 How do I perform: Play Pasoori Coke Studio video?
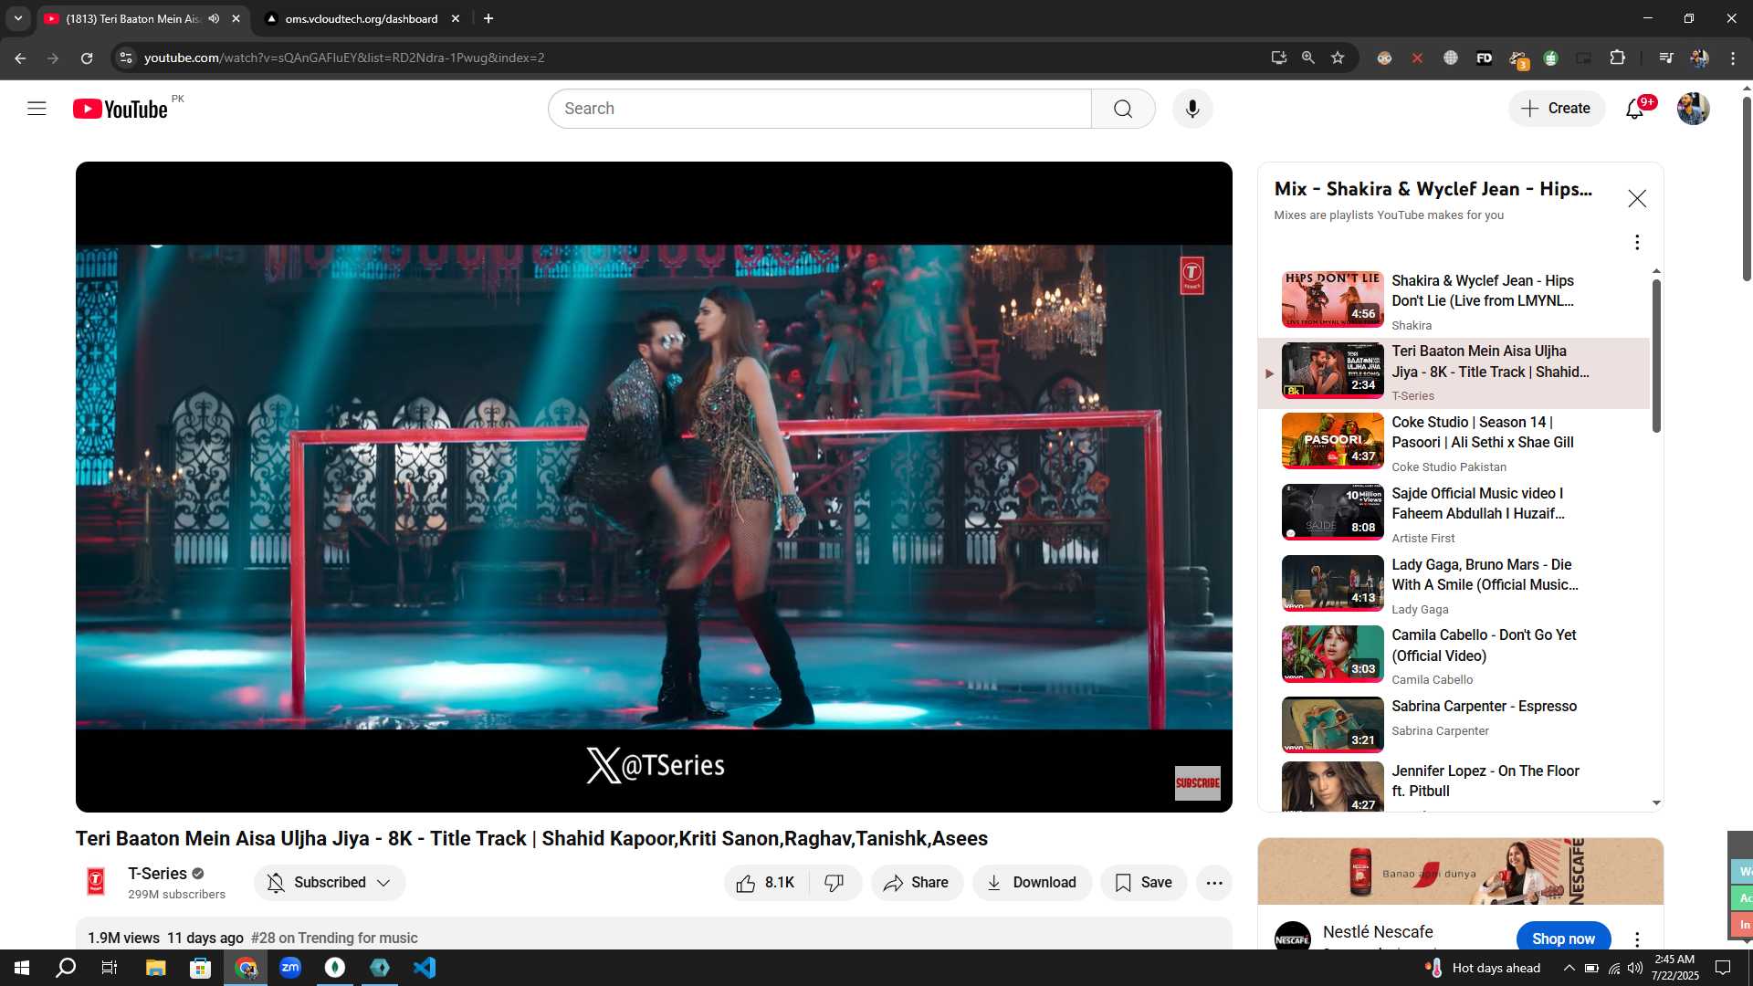(x=1454, y=444)
